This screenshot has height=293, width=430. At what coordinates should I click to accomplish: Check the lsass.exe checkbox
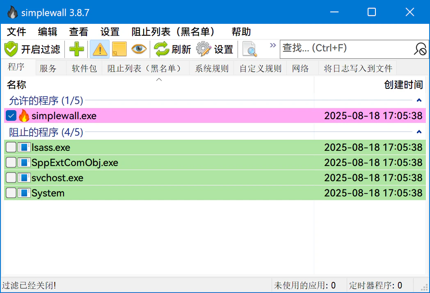[11, 148]
